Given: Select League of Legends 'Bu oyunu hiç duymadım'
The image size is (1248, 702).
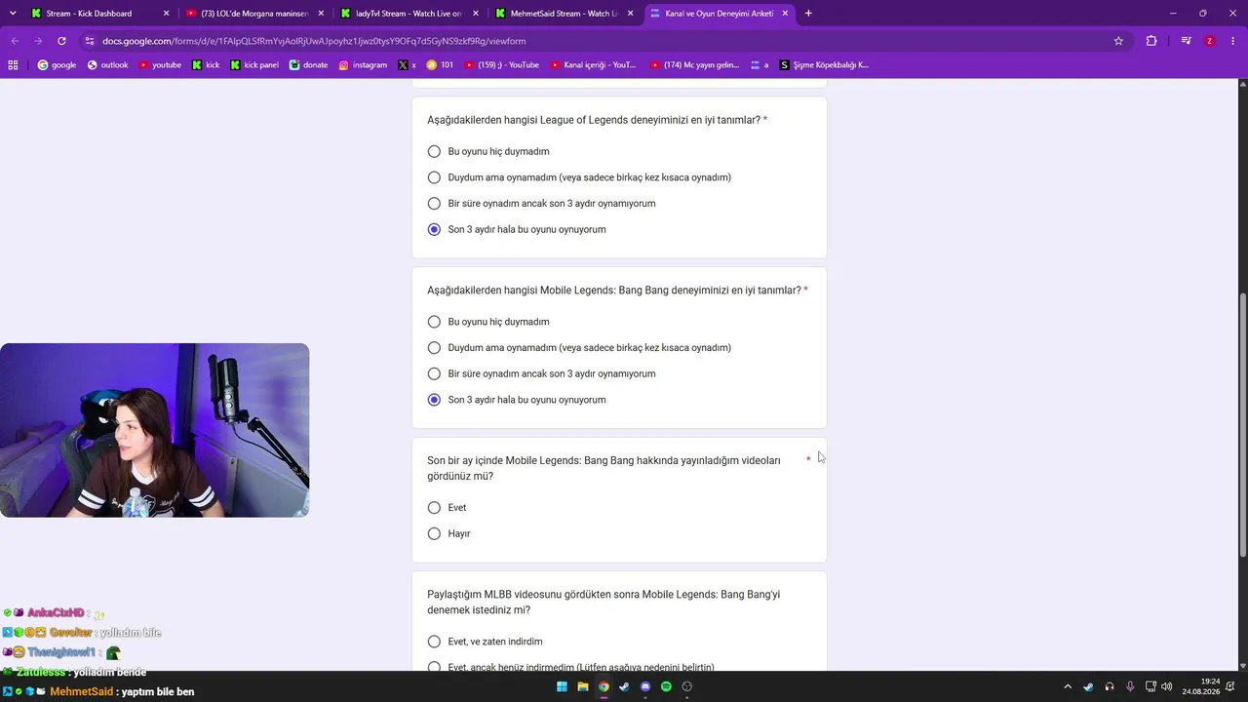Looking at the screenshot, I should click(434, 151).
